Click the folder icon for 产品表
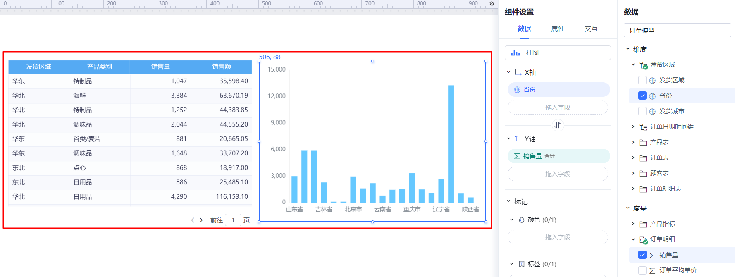735x277 pixels. pyautogui.click(x=643, y=143)
